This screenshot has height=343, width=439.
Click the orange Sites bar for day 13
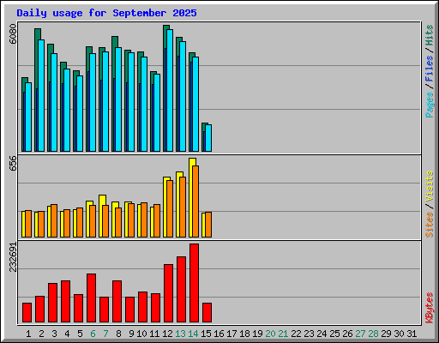tap(183, 207)
